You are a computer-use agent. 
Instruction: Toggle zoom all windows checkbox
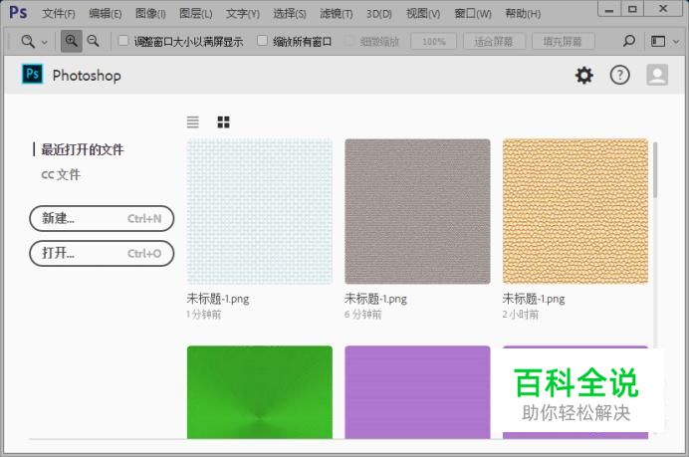[x=263, y=42]
